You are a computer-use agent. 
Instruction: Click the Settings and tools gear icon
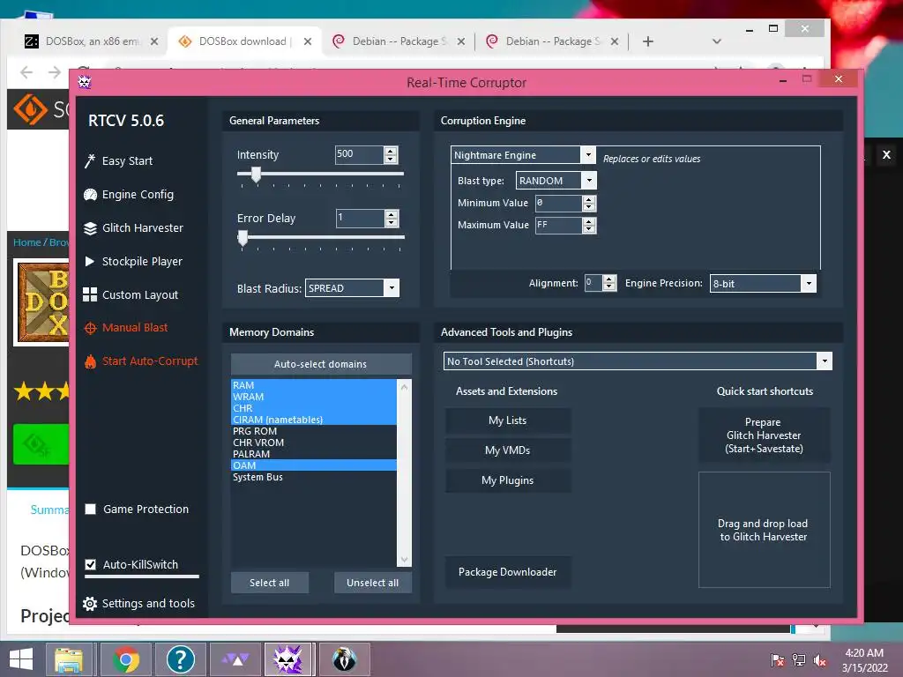point(90,604)
